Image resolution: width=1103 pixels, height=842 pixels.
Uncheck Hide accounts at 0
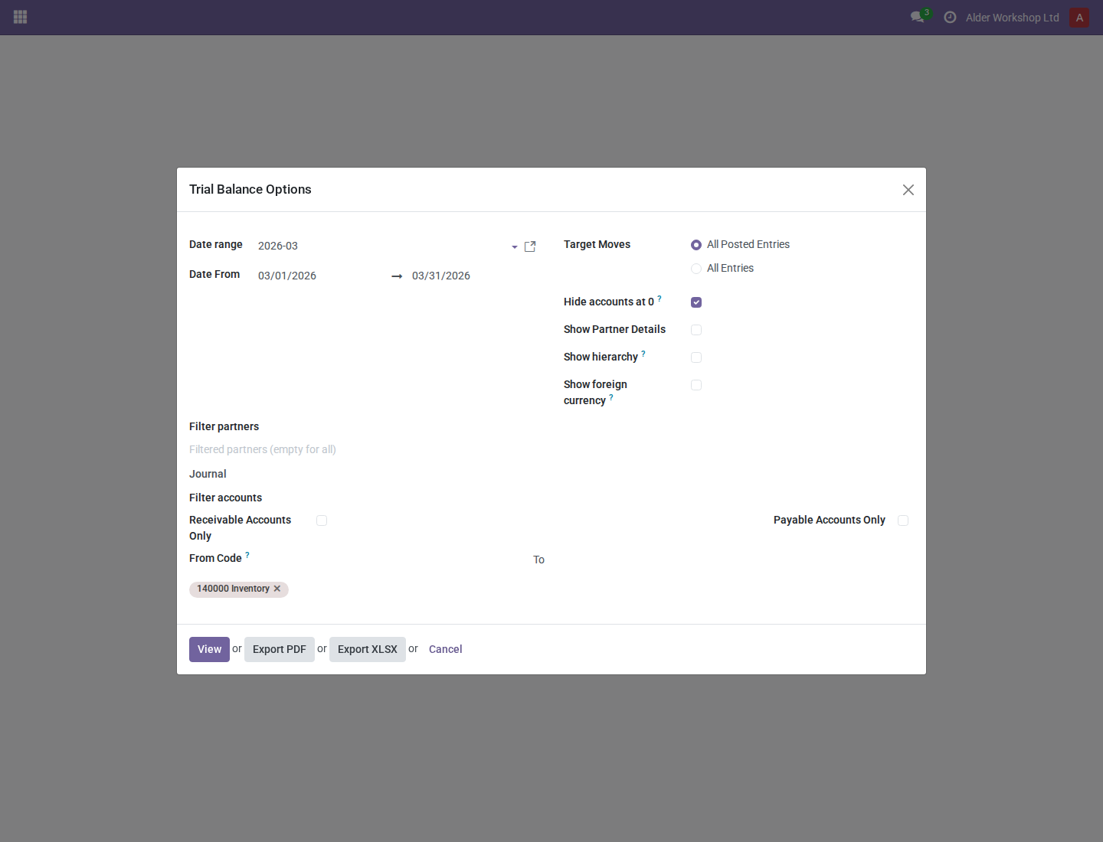pos(696,302)
